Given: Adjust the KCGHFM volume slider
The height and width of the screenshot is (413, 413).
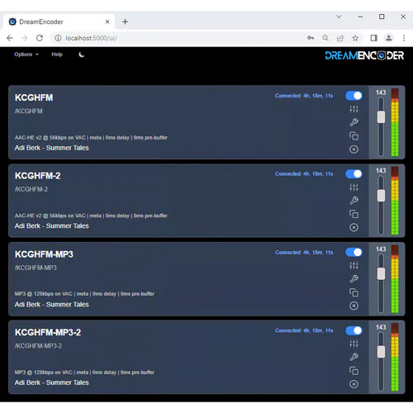Looking at the screenshot, I should tap(381, 117).
